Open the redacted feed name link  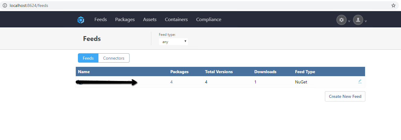click(x=106, y=82)
